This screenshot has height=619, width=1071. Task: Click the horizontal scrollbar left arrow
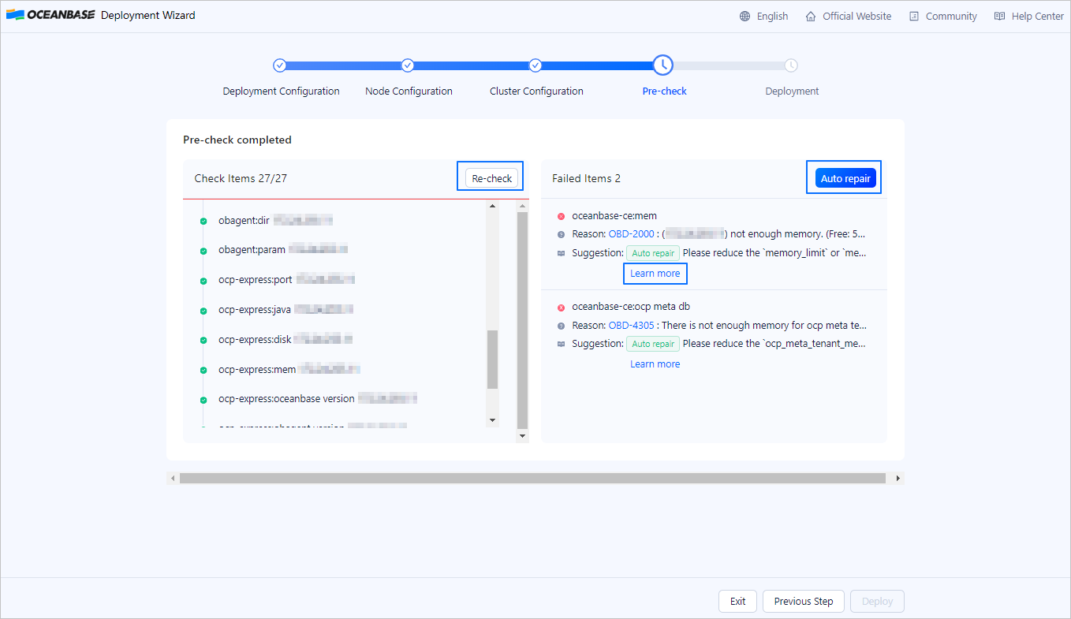[x=173, y=478]
